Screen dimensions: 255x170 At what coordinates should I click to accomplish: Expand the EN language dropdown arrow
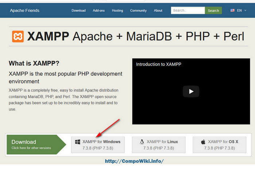(x=246, y=11)
